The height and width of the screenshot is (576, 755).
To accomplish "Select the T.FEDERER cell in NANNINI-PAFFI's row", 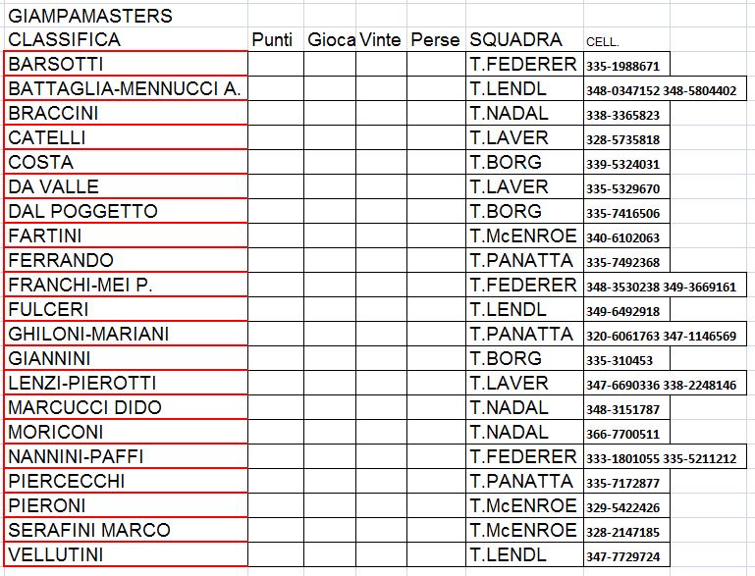I will (x=523, y=457).
